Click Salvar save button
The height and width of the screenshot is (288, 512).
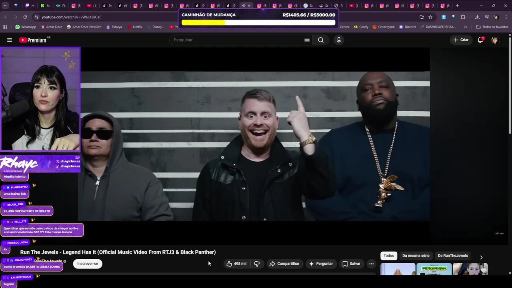pos(351,264)
